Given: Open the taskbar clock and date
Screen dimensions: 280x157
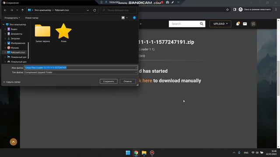Looking at the screenshot, I should [271, 153].
